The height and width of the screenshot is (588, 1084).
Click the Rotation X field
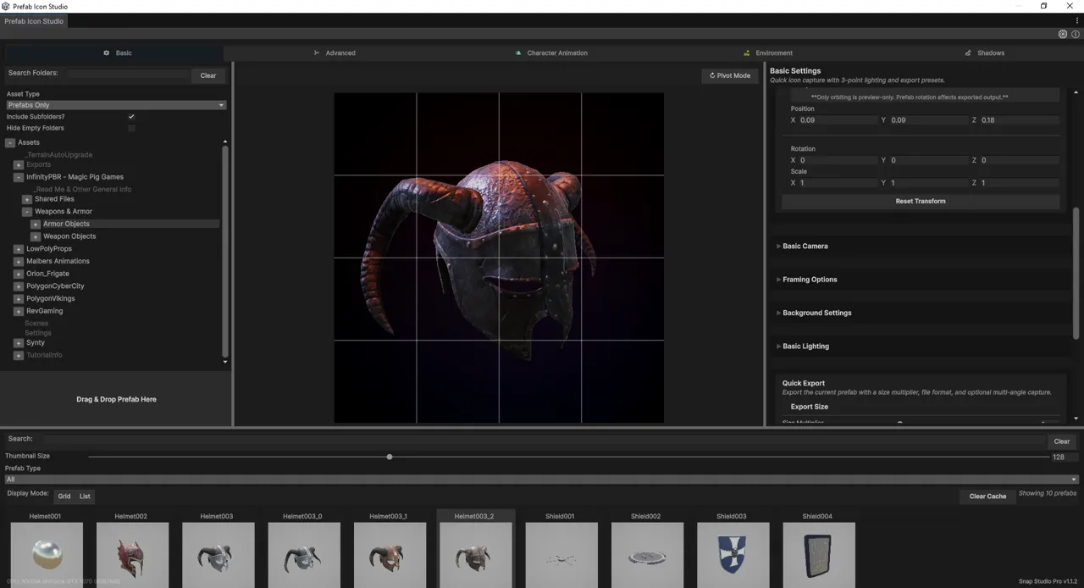pos(838,160)
